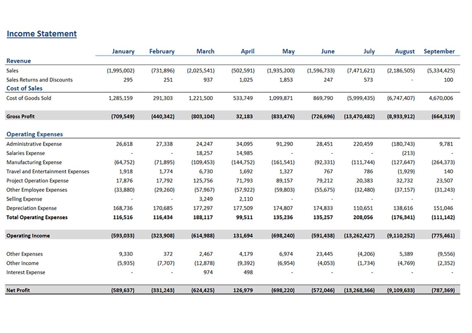This screenshot has width=472, height=333.
Task: Select the January column header
Action: (x=123, y=51)
